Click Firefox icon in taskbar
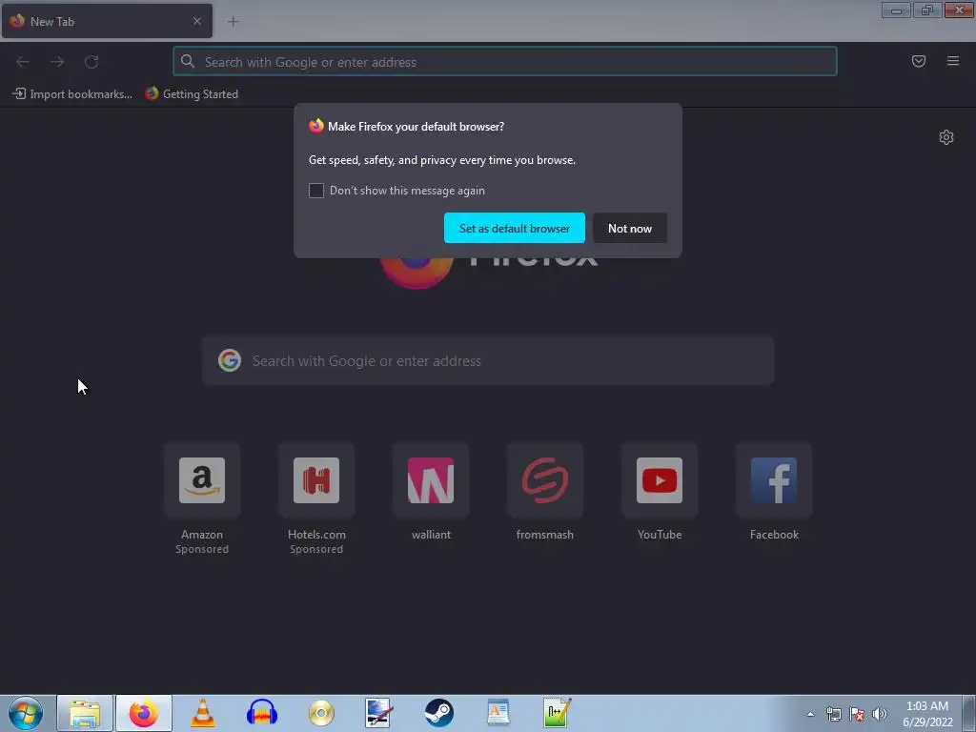Viewport: 976px width, 732px height. click(x=144, y=713)
